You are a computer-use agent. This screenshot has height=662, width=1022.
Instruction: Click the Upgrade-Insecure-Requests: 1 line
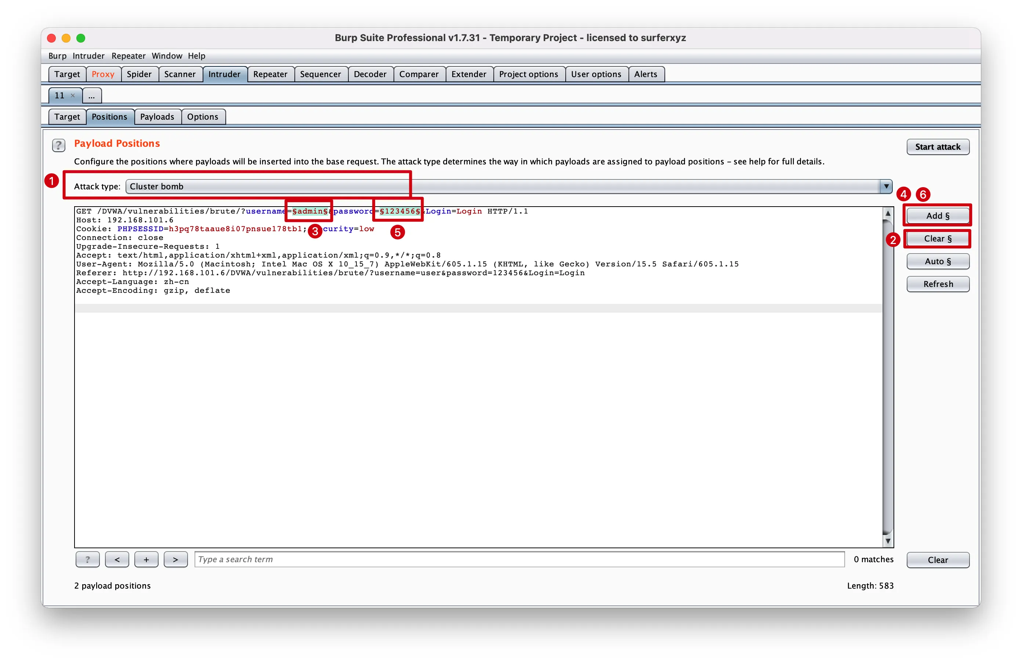pyautogui.click(x=148, y=247)
